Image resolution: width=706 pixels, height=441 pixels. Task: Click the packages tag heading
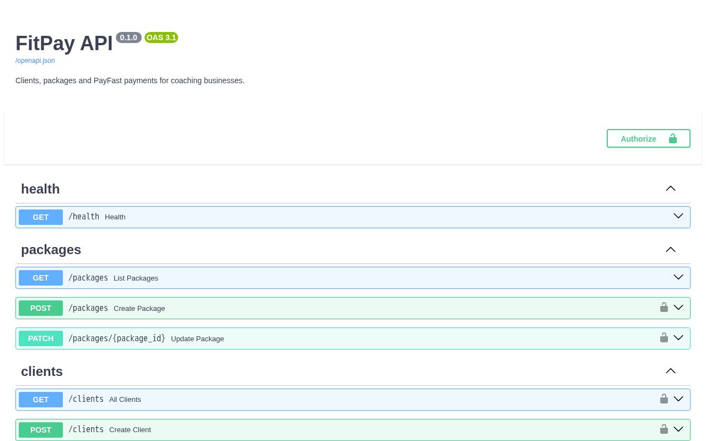pyautogui.click(x=51, y=250)
